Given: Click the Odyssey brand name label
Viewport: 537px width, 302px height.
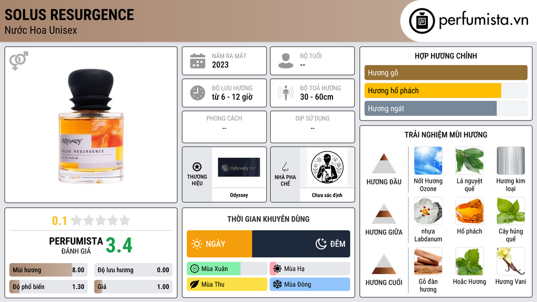Looking at the screenshot, I should pyautogui.click(x=239, y=195).
